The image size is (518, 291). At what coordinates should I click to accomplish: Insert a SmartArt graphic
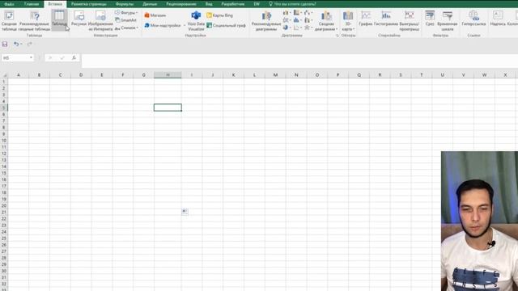(x=126, y=20)
